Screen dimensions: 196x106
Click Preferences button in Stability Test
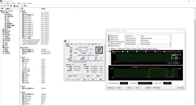157,88
